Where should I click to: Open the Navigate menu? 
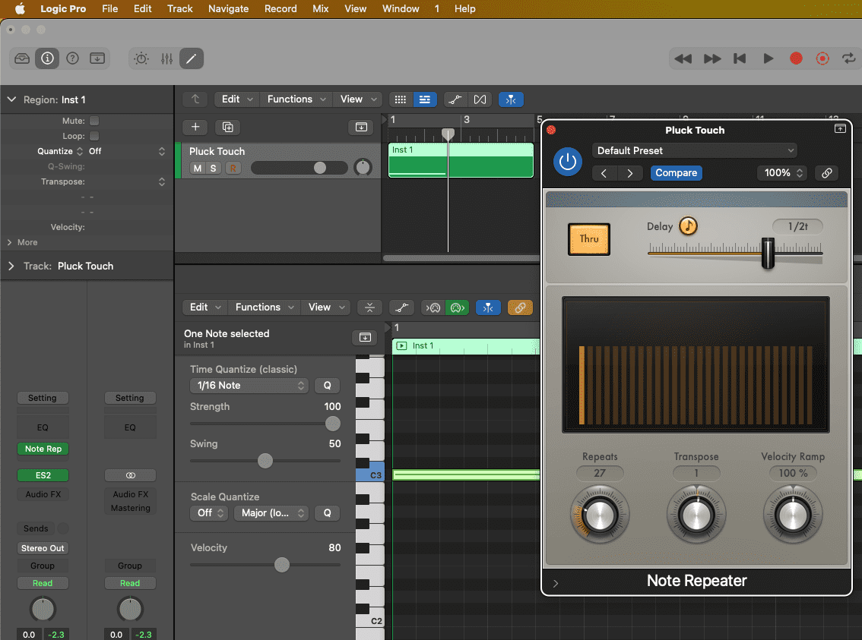(x=228, y=9)
